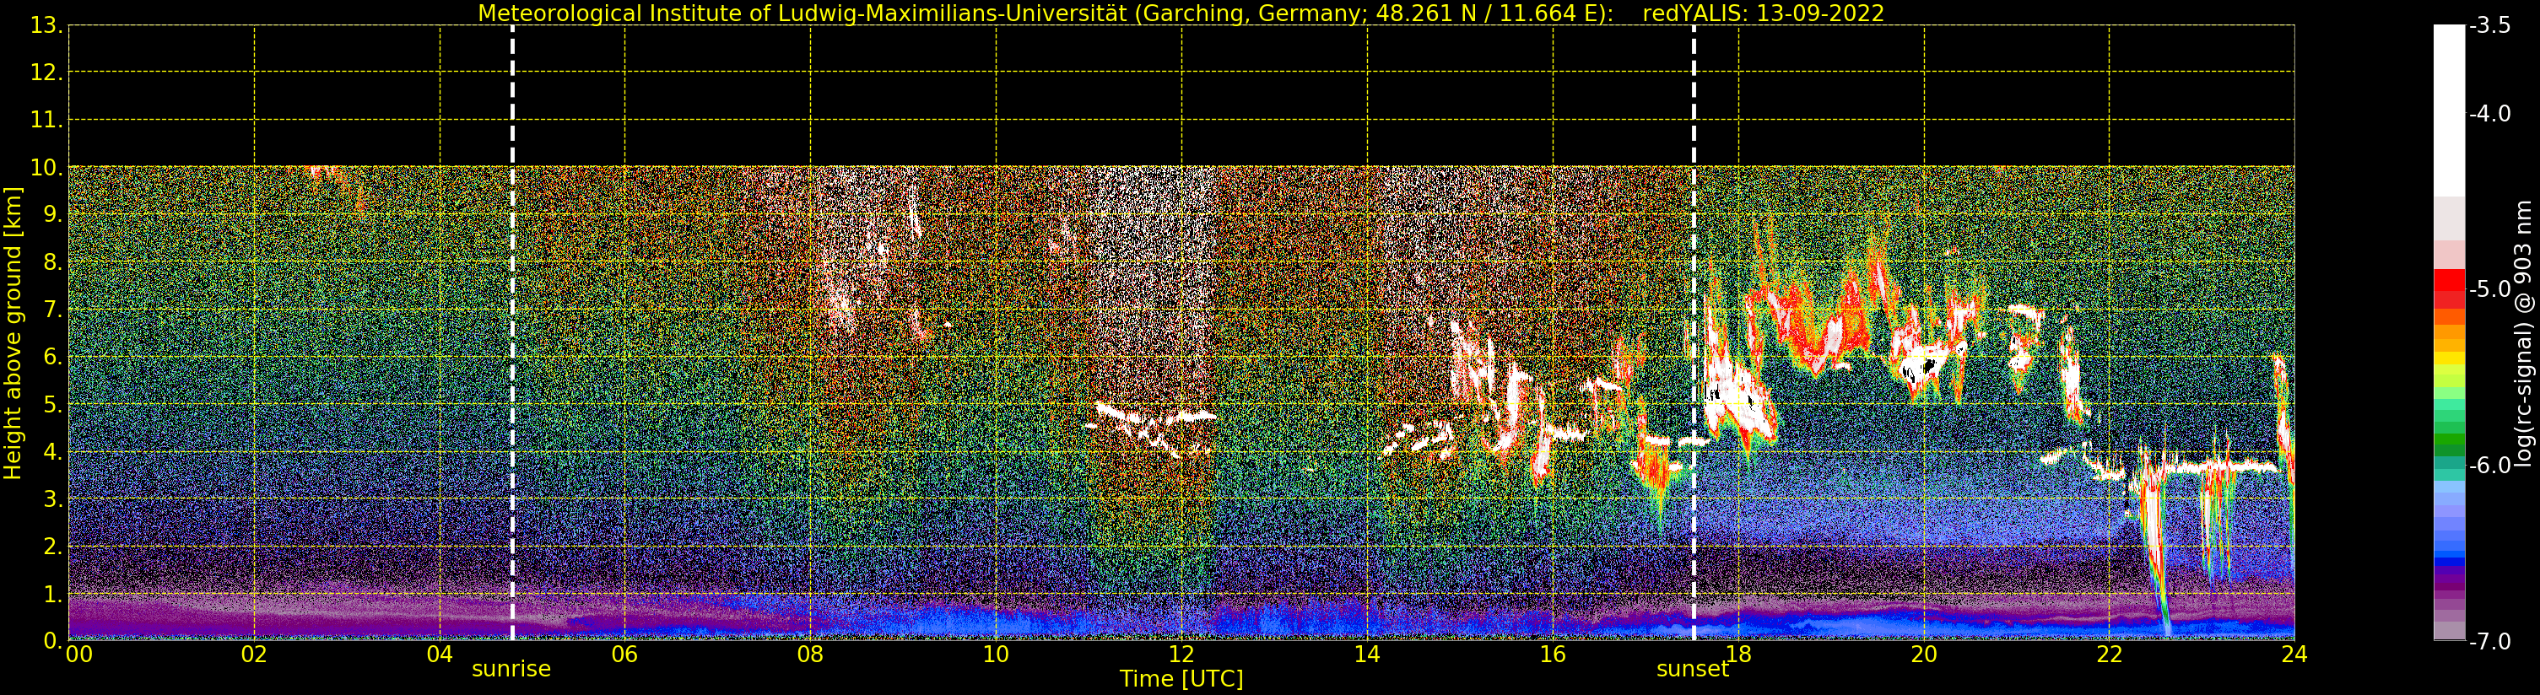Click the height-axis tick label '9.'
Image resolution: width=2540 pixels, height=695 pixels.
coord(52,216)
